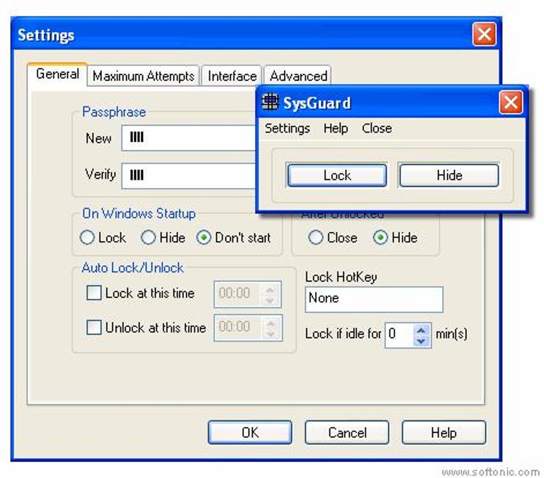544x478 pixels.
Task: Enable the Lock at this time checkbox
Action: pyautogui.click(x=94, y=293)
